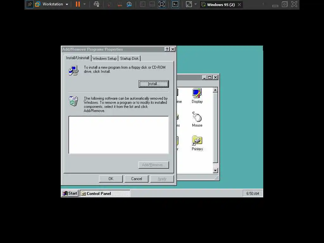
Task: Click the pin icon in VMware toolbar
Action: click(30, 4)
